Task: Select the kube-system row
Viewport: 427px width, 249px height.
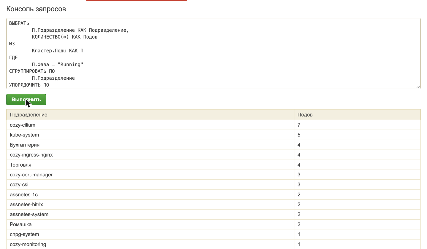Action: [x=213, y=135]
